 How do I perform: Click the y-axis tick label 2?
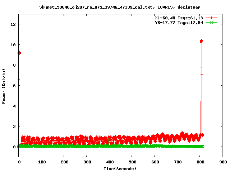click(14, 126)
